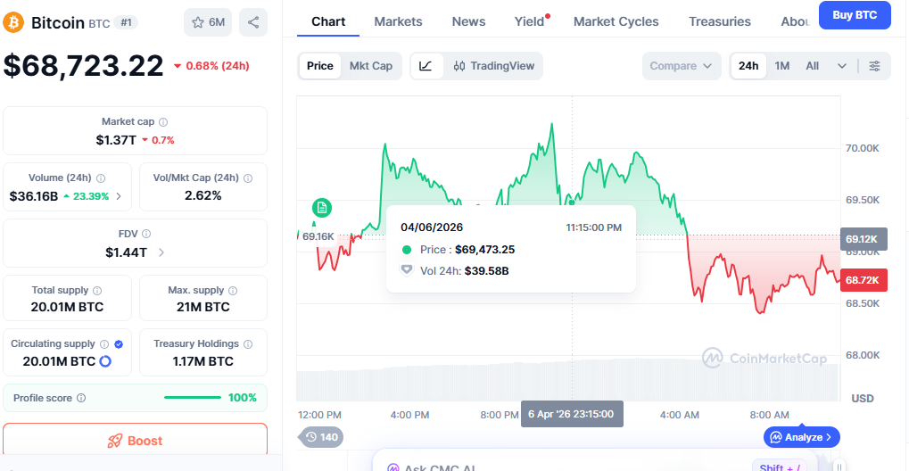Open chart settings sliders icon
The width and height of the screenshot is (909, 471).
874,66
